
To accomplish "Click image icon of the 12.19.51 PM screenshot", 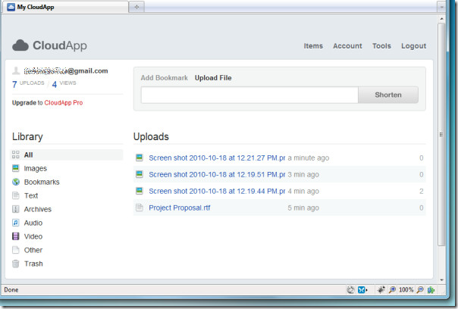I will click(140, 174).
